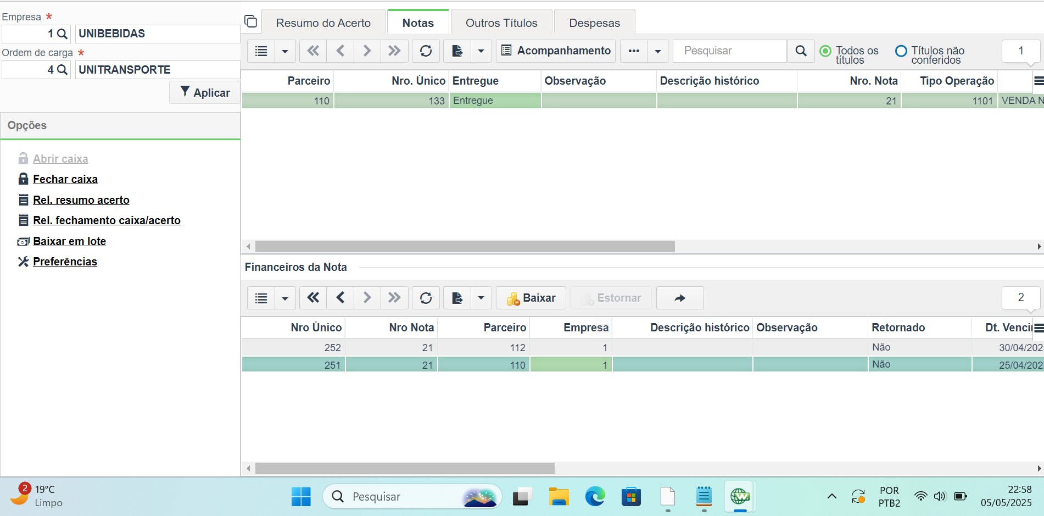Refresh the Notas grid

426,51
